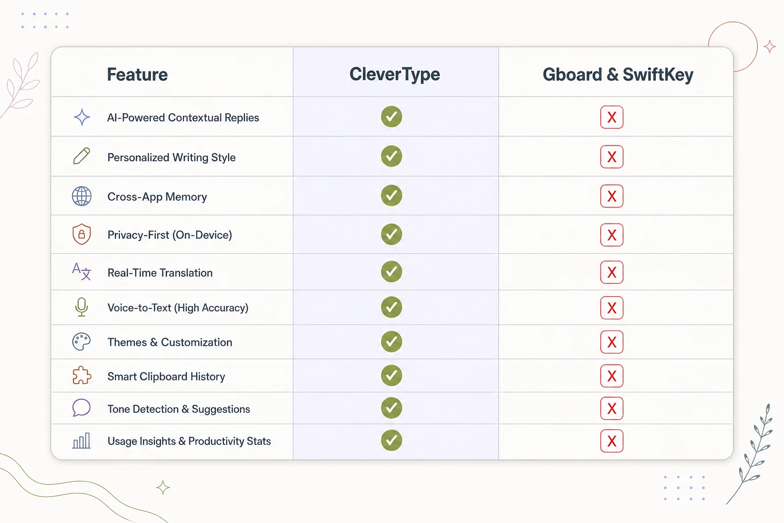The width and height of the screenshot is (784, 523).
Task: Click CleverType checkmark for Tone Detection & Suggestions
Action: (x=391, y=408)
